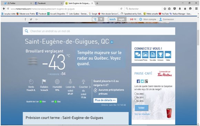Open the Firefox hamburger menu
The image size is (200, 126).
197,9
